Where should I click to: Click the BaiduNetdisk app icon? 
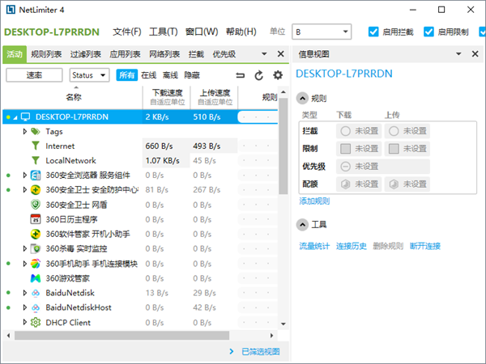pyautogui.click(x=36, y=293)
